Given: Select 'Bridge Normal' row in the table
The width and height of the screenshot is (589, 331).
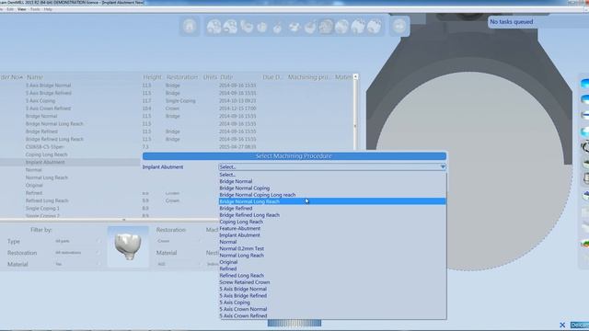Looking at the screenshot, I should click(x=177, y=116).
